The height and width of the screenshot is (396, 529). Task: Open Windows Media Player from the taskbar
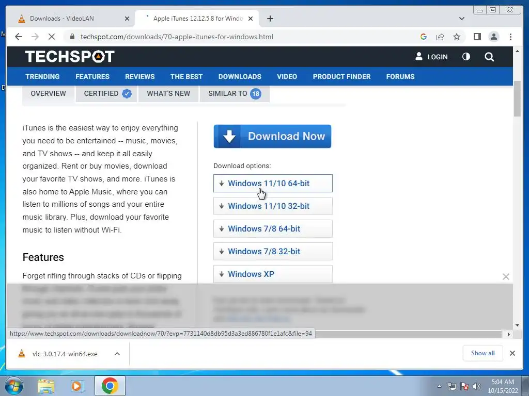(x=77, y=386)
